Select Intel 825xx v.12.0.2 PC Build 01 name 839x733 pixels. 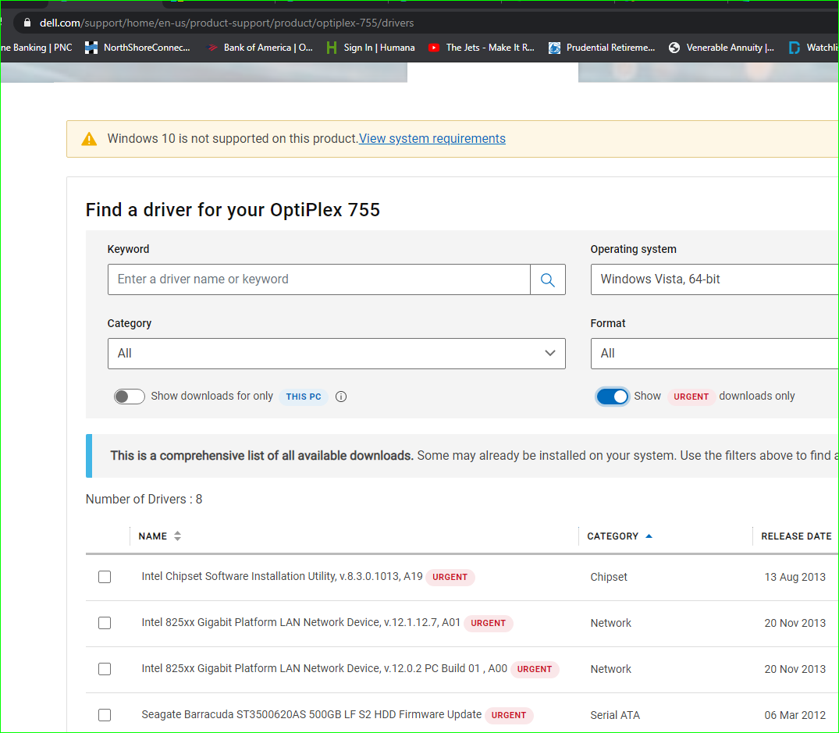324,668
